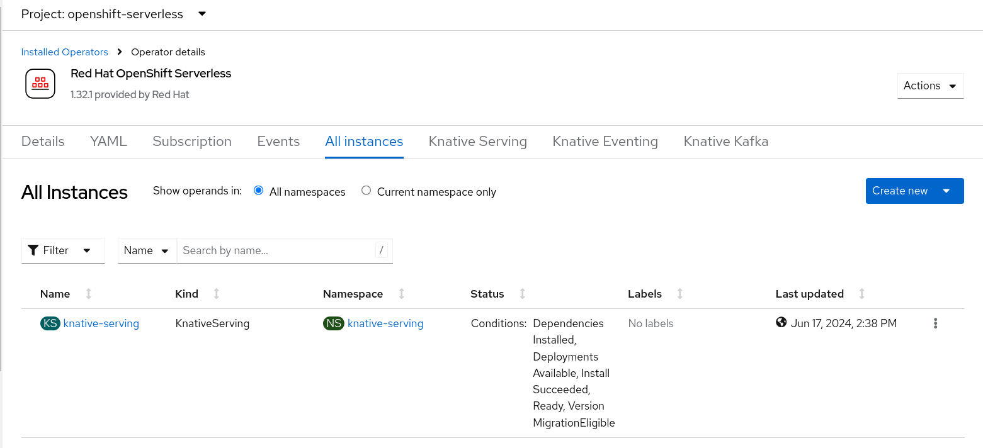Click the KS badge icon
The image size is (983, 448).
tap(50, 323)
